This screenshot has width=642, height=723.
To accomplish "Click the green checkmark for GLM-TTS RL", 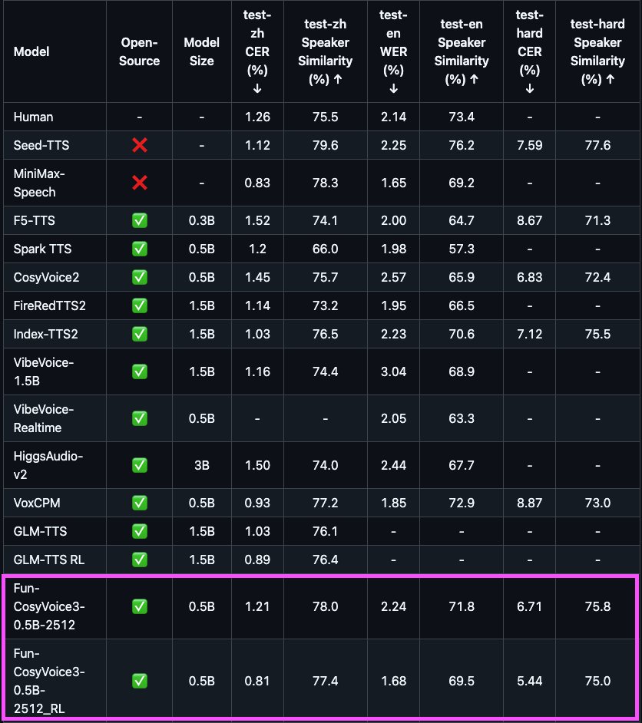I will pos(140,560).
